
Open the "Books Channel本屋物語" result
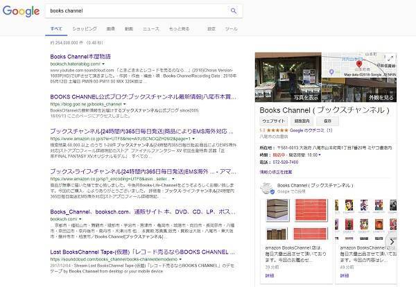(80, 56)
